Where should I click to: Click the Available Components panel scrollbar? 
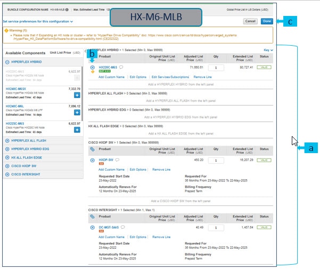point(82,94)
